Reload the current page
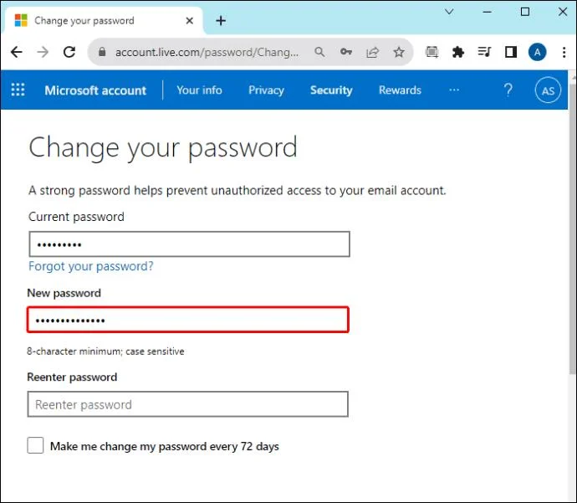 [x=69, y=52]
